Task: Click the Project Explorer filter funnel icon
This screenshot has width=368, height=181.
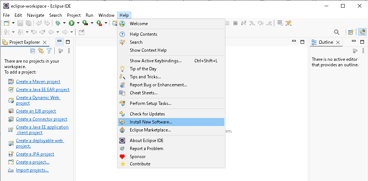Action: [49, 51]
